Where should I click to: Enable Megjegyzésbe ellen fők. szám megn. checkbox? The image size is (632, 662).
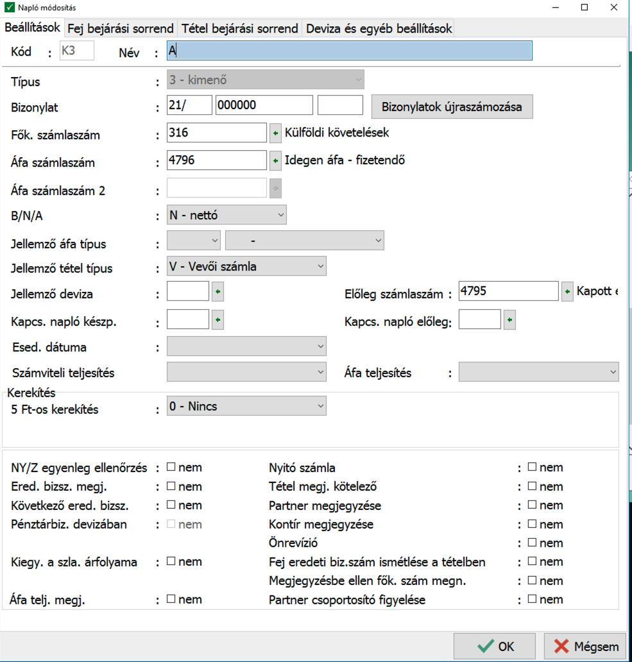pyautogui.click(x=533, y=580)
